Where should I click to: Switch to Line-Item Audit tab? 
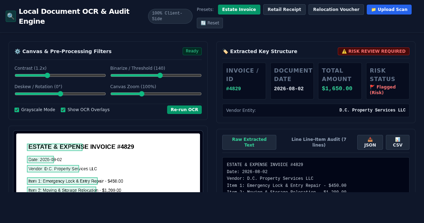pos(319,142)
